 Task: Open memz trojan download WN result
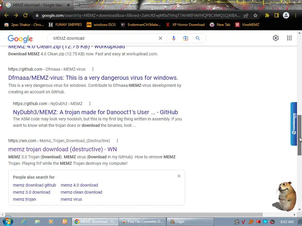(63, 149)
